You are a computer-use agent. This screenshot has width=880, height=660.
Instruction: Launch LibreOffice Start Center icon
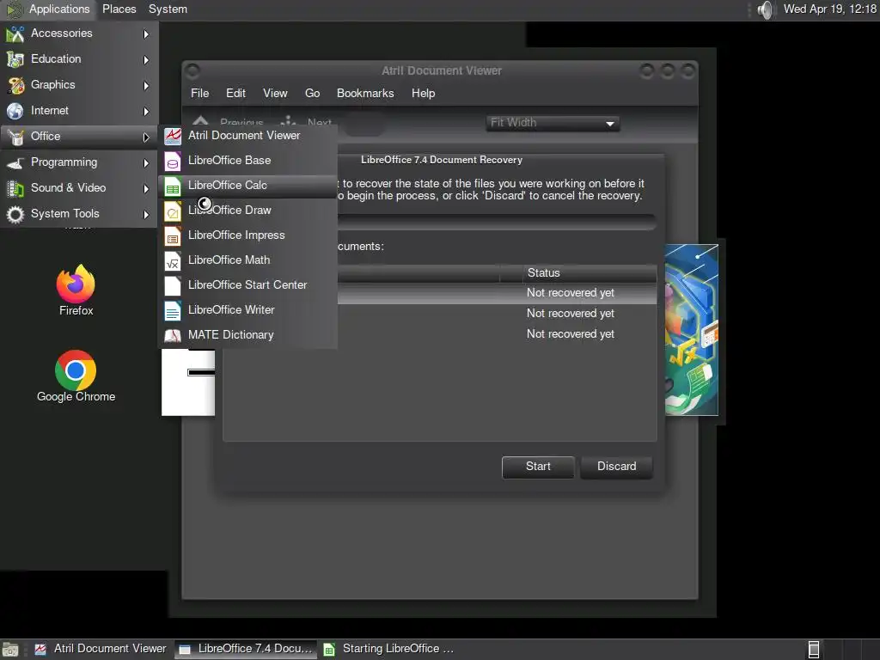click(172, 285)
